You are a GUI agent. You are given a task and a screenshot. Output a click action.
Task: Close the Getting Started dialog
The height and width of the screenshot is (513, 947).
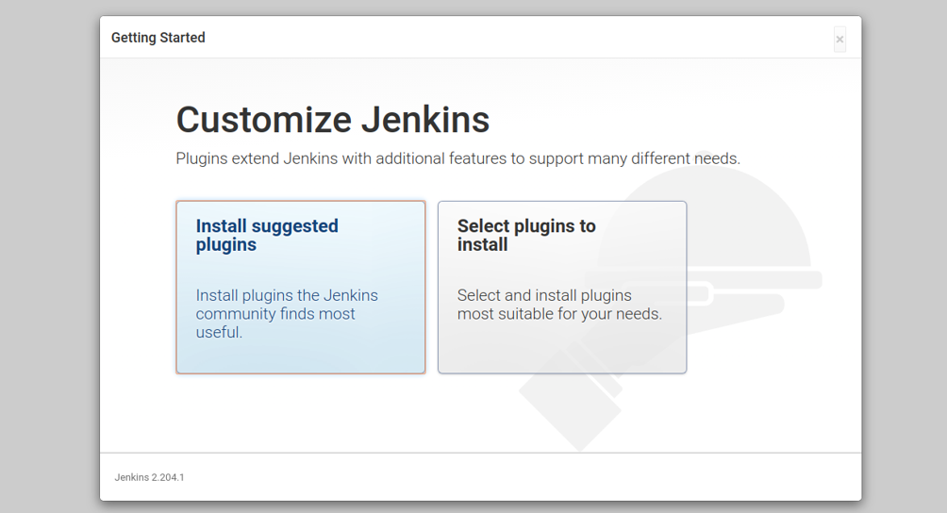839,40
